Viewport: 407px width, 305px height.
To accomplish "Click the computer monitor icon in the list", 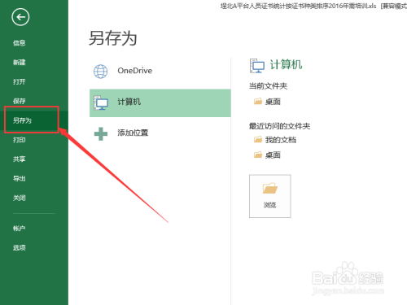I will [x=101, y=102].
